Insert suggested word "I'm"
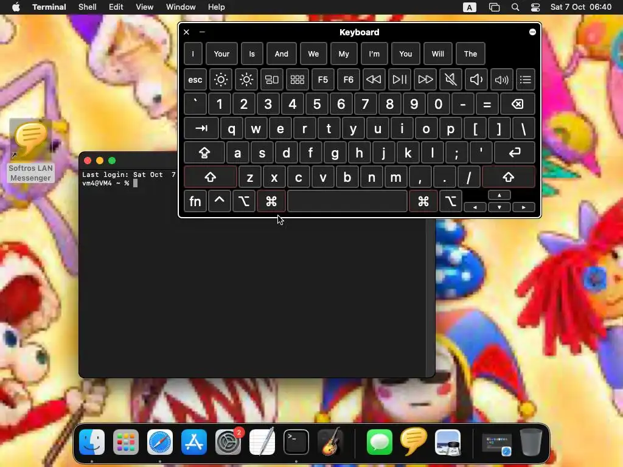 [x=374, y=54]
